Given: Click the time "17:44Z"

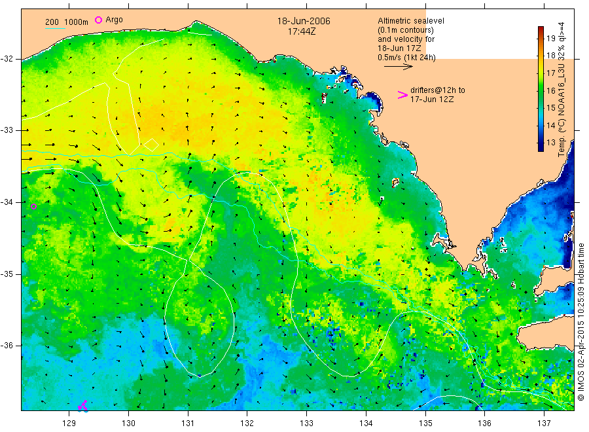Looking at the screenshot, I should [302, 31].
